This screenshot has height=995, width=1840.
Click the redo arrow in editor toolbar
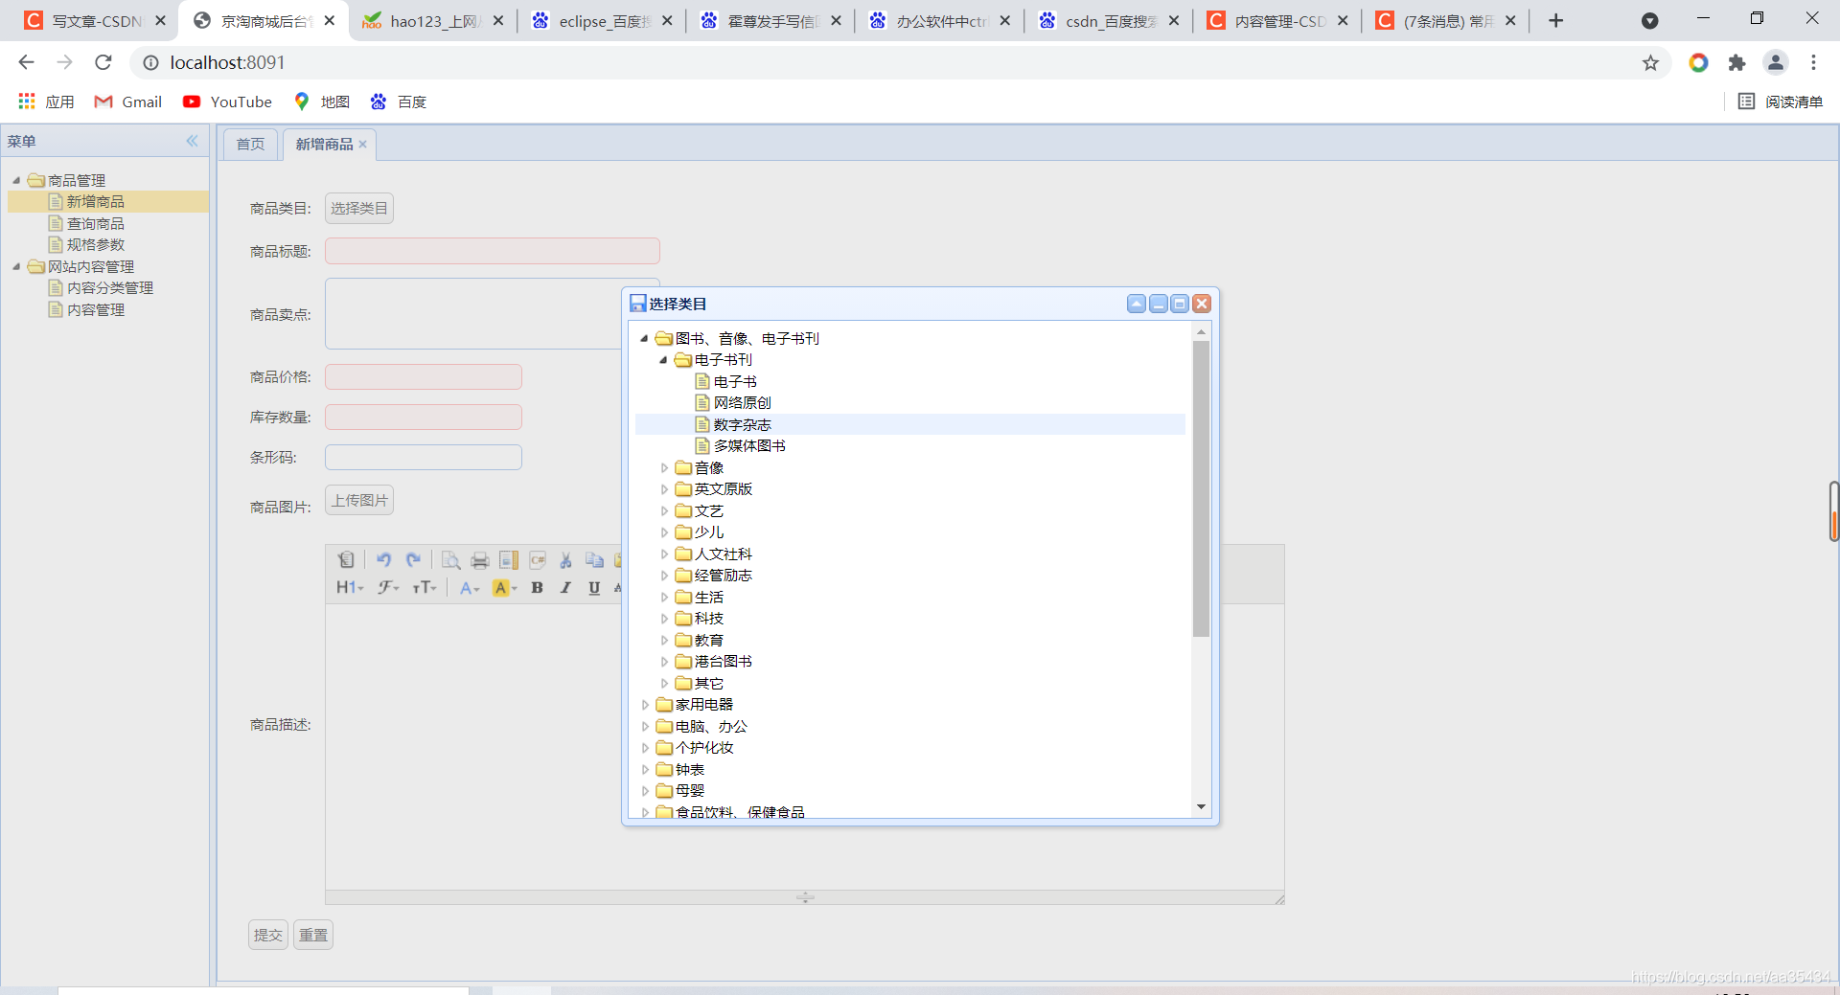coord(413,560)
